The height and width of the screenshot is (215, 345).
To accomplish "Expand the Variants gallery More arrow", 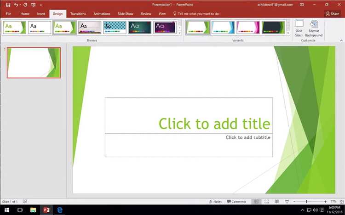I will [288, 33].
